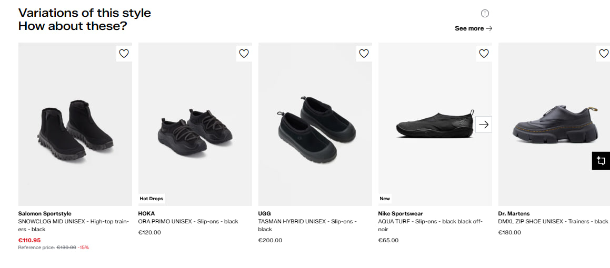Image resolution: width=610 pixels, height=268 pixels.
Task: Click the black crop icon button
Action: [x=601, y=161]
